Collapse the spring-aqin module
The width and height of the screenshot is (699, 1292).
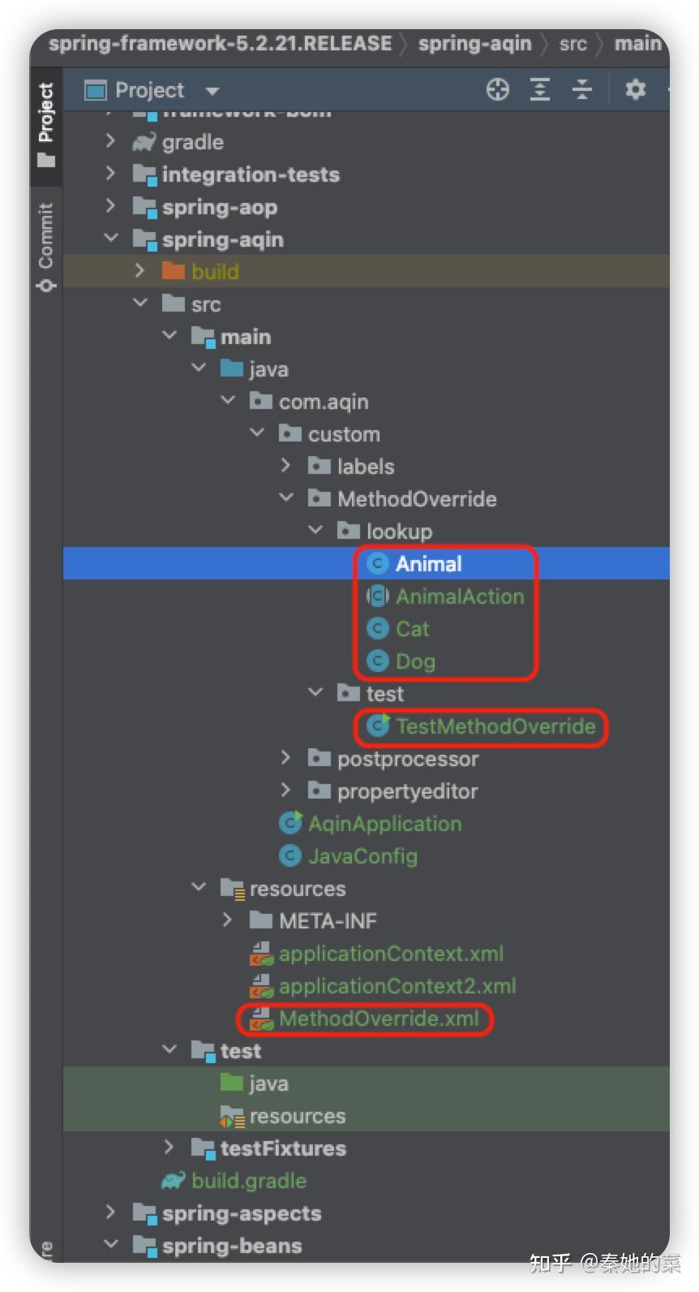tap(111, 239)
